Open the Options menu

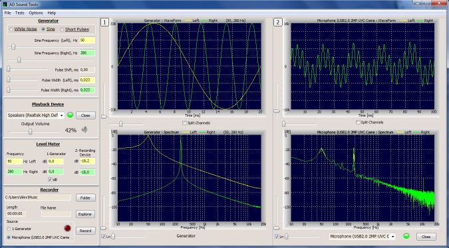click(36, 13)
